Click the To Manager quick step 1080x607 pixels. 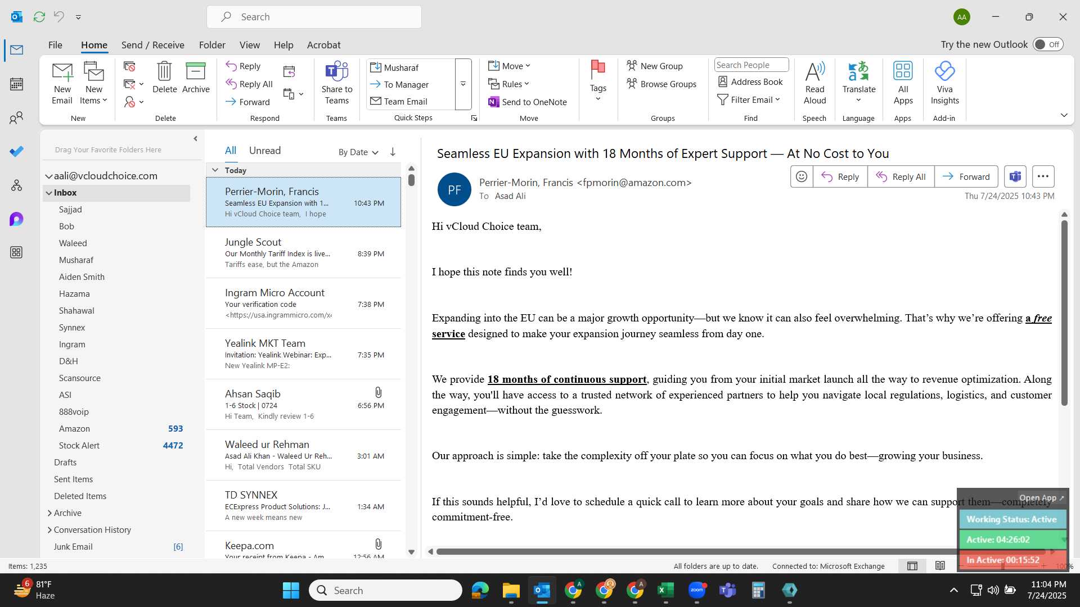click(x=399, y=84)
